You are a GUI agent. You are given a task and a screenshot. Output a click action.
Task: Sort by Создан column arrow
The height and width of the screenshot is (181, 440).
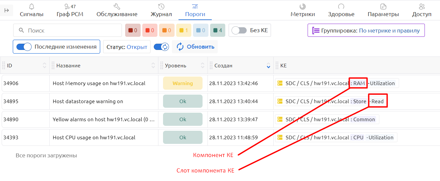(268, 66)
